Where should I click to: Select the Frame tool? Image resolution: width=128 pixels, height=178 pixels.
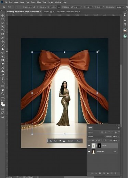pos(2,34)
